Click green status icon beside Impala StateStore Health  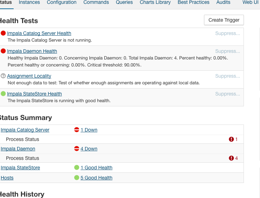[x=3, y=94]
